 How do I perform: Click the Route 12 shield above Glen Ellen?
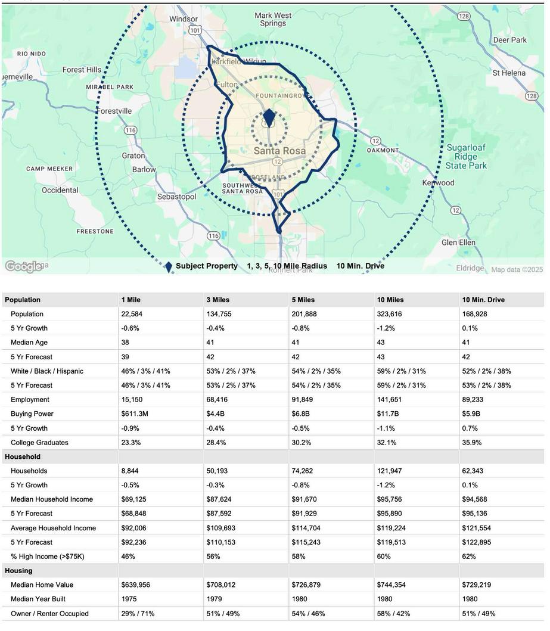click(455, 210)
